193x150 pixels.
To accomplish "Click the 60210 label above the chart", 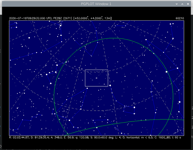I will pyautogui.click(x=180, y=18).
